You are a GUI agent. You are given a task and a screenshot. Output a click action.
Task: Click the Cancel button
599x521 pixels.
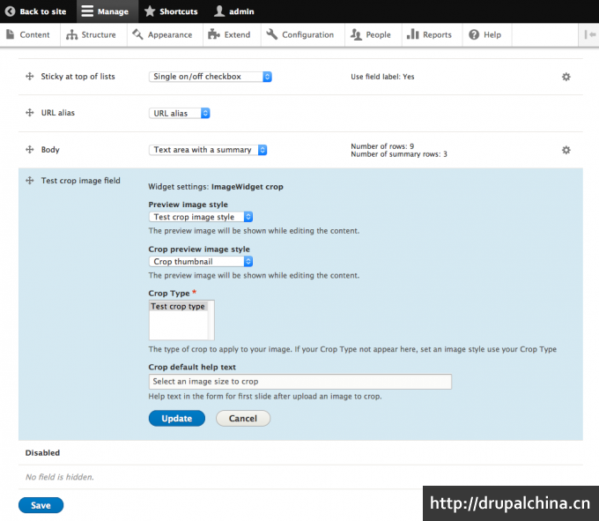242,419
